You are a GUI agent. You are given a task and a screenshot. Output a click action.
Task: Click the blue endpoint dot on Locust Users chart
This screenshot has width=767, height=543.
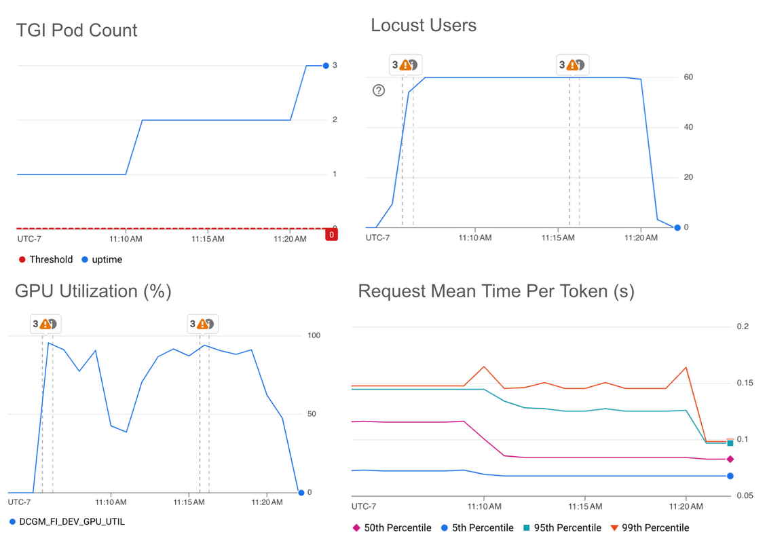[676, 228]
